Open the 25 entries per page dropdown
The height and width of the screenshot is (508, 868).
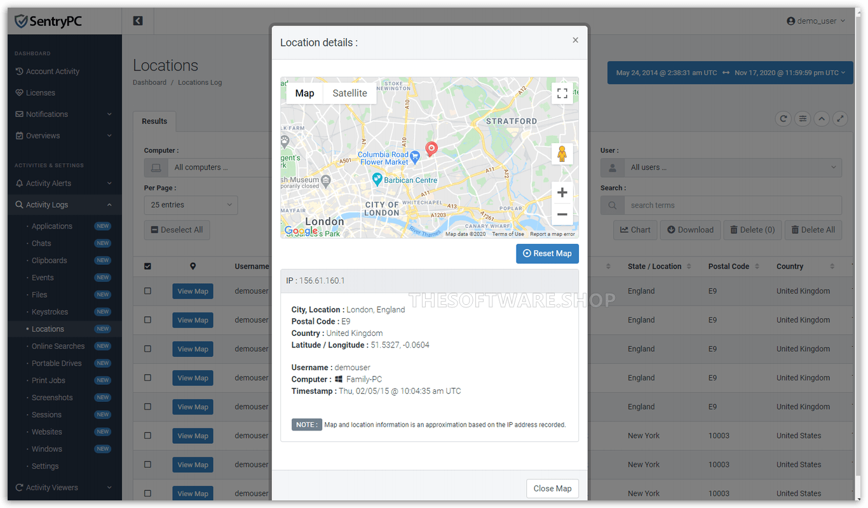click(191, 205)
